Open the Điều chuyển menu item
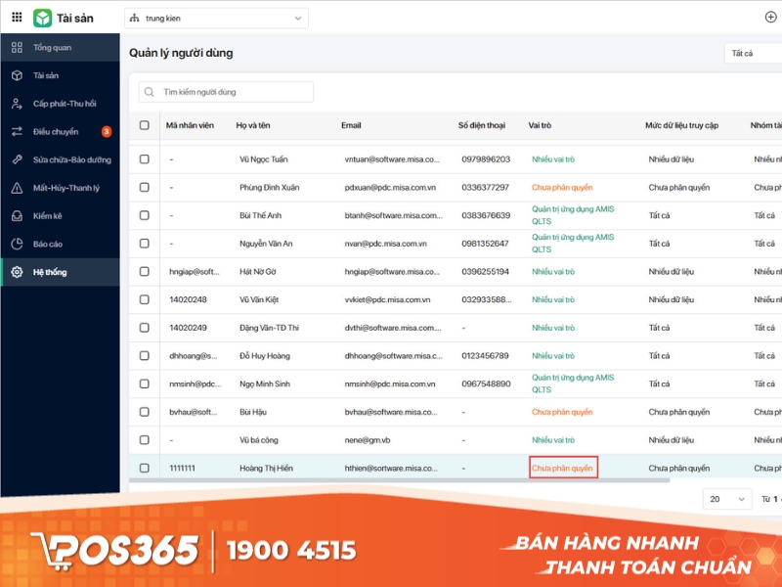 tap(56, 132)
